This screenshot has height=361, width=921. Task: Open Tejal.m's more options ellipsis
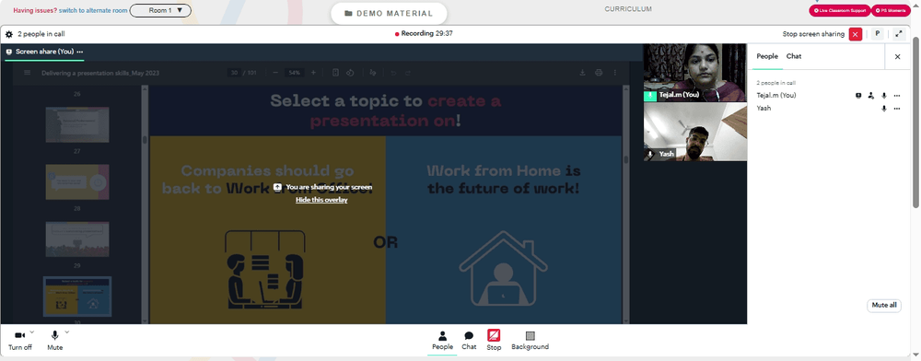tap(897, 95)
